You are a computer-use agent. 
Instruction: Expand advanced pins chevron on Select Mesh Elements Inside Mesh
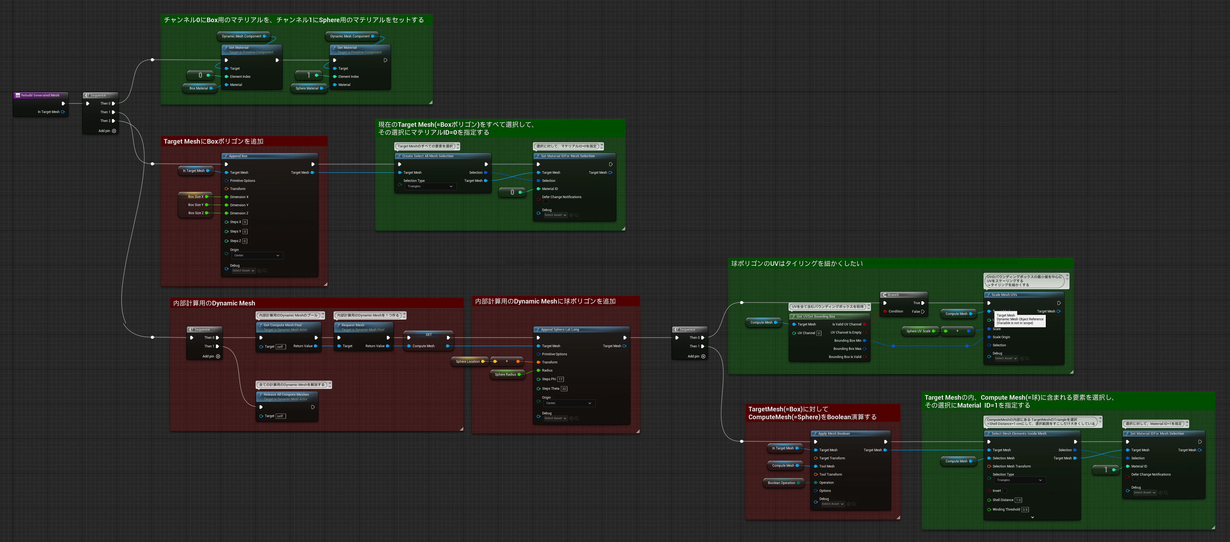[1032, 517]
